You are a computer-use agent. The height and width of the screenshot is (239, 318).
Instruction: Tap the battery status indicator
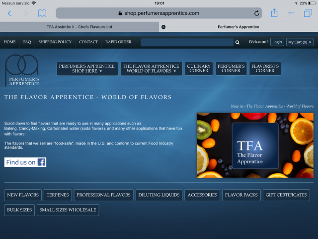(312, 3)
